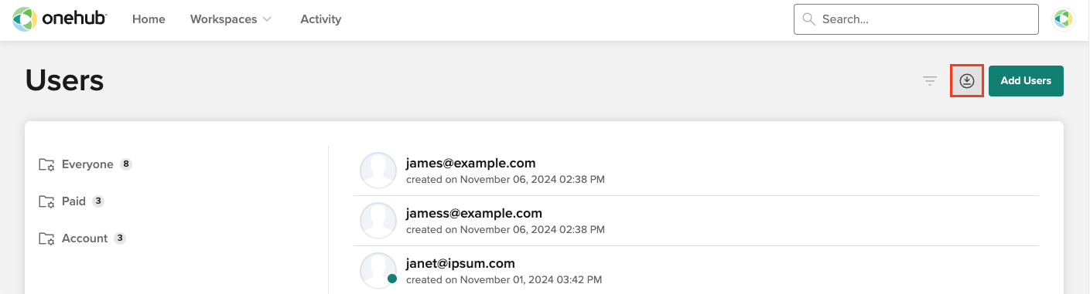Click the chevron next to Workspaces
The height and width of the screenshot is (294, 1090).
coord(267,19)
